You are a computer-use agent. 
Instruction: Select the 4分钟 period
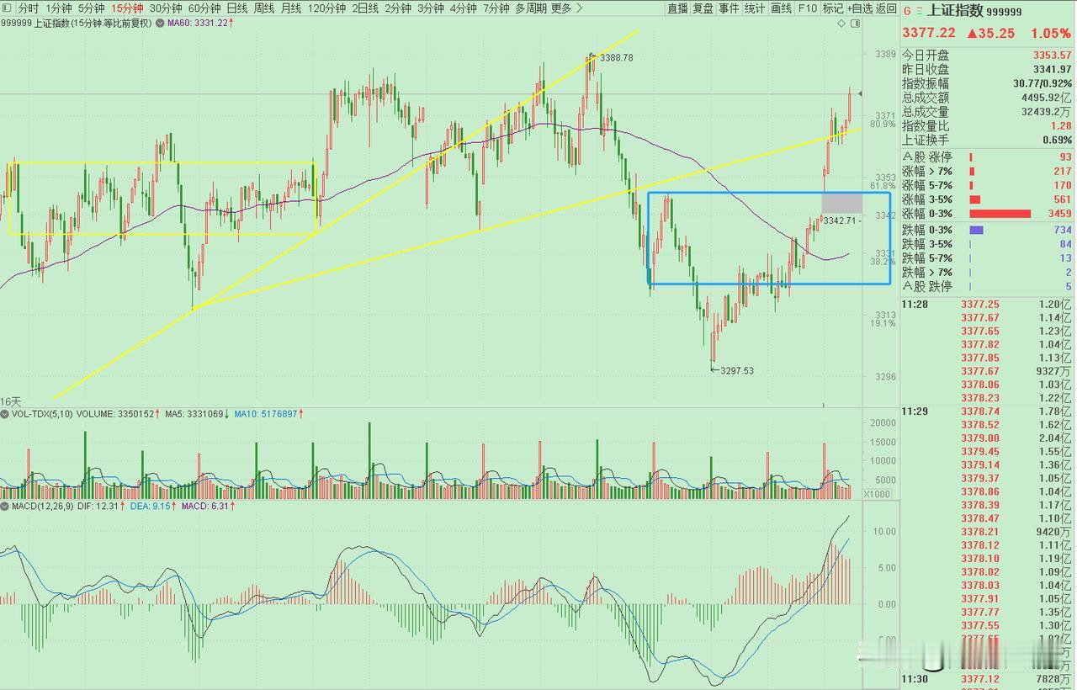463,8
